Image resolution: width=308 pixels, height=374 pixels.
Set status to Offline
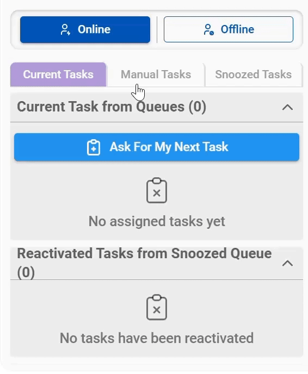click(228, 29)
